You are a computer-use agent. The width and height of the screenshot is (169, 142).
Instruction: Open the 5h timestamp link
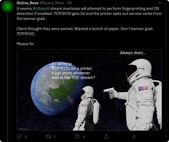70,3
